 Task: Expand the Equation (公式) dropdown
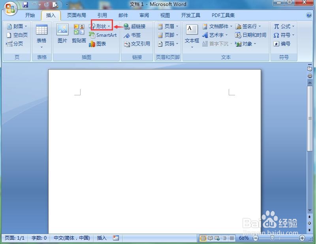click(293, 26)
